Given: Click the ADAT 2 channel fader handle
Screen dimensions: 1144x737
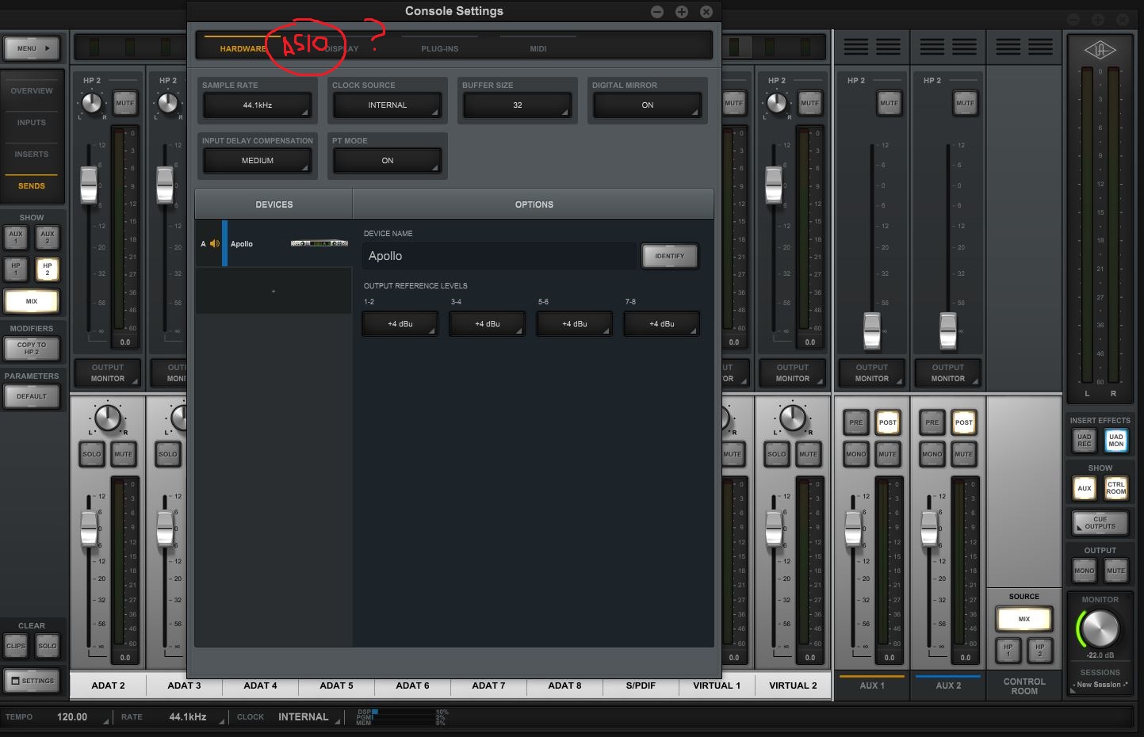Looking at the screenshot, I should point(89,529).
